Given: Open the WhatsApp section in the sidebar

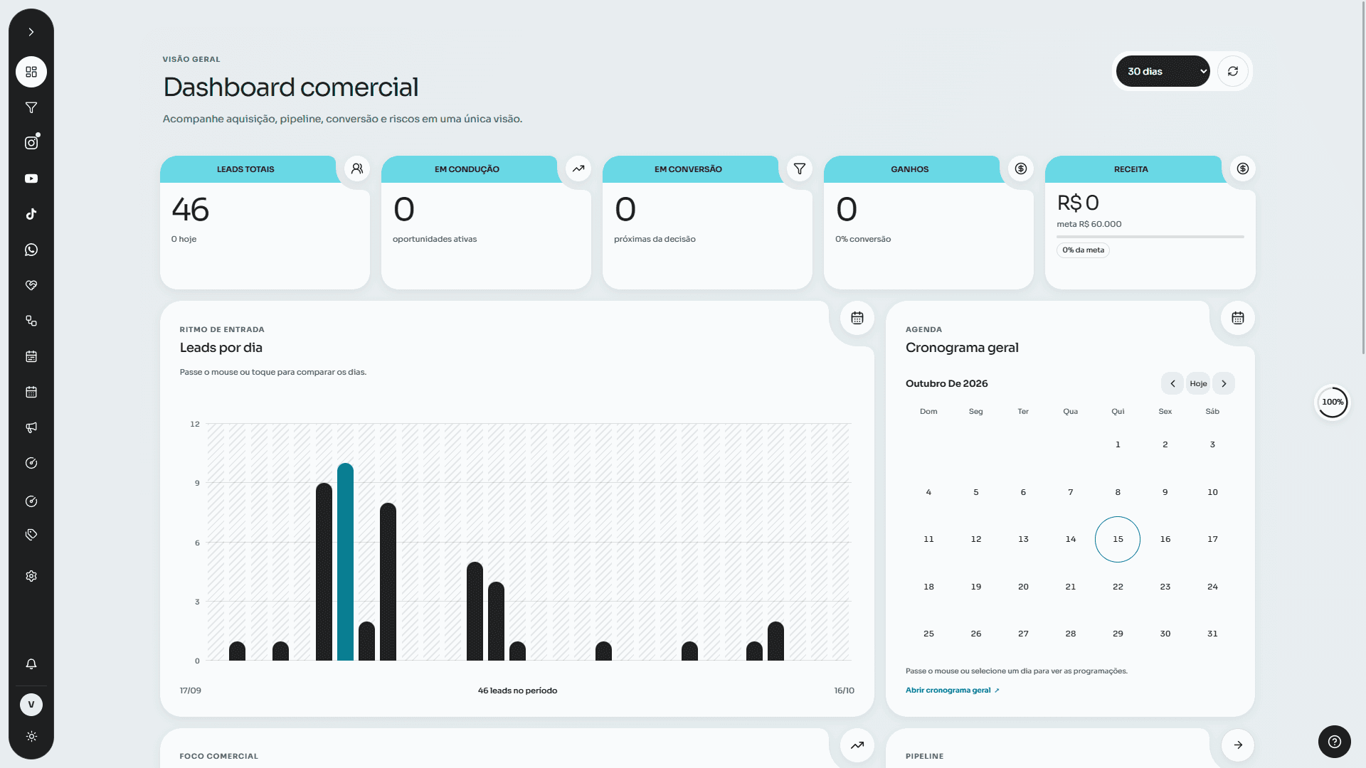Looking at the screenshot, I should coord(31,250).
